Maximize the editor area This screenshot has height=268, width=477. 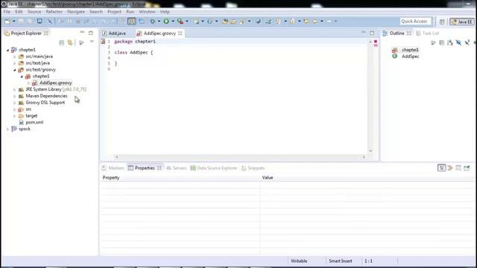[x=372, y=33]
